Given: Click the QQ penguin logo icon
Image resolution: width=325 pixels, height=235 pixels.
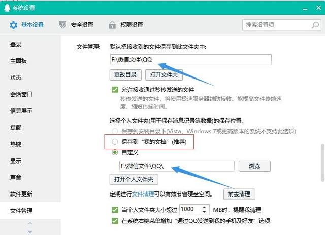Looking at the screenshot, I should pyautogui.click(x=7, y=8).
